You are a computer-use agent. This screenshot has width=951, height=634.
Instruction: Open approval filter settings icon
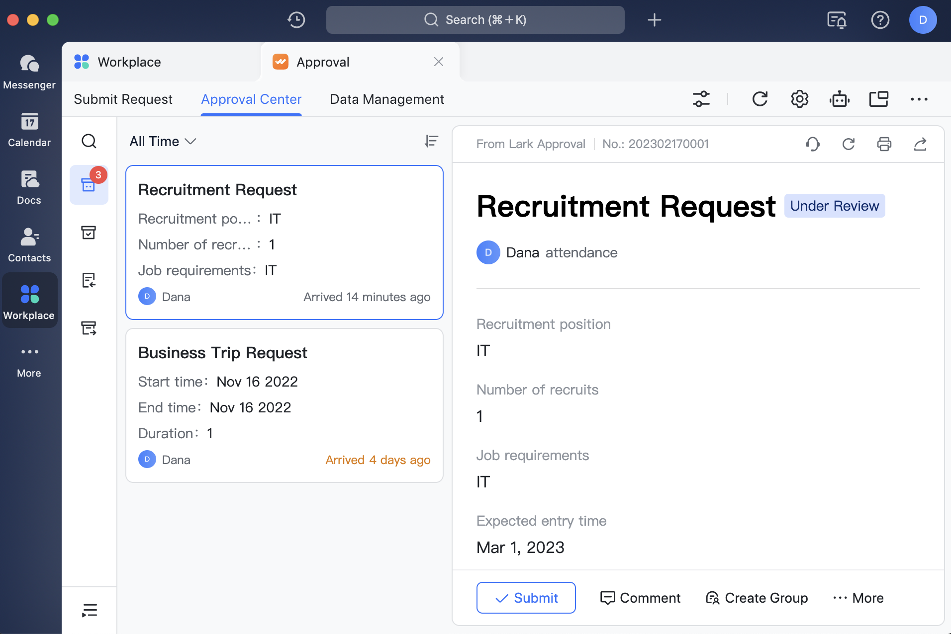pos(702,99)
